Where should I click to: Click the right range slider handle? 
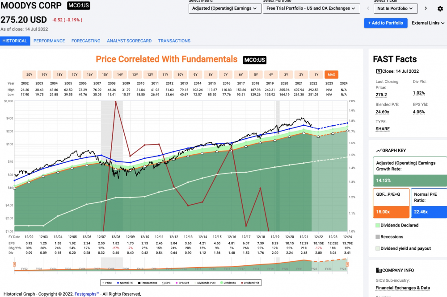click(x=347, y=264)
